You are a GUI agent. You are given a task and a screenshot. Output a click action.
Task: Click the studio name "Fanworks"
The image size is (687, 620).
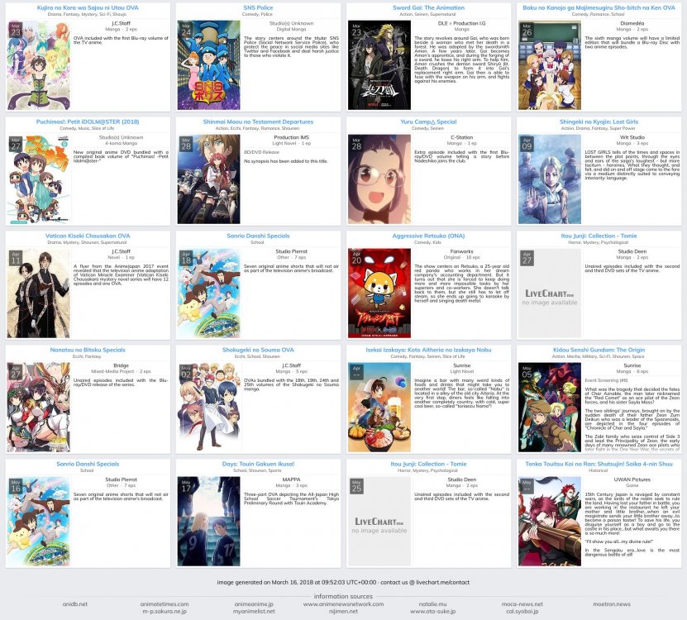pyautogui.click(x=462, y=251)
